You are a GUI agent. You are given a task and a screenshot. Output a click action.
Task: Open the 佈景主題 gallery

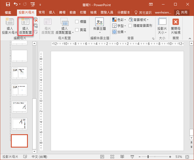point(100,25)
